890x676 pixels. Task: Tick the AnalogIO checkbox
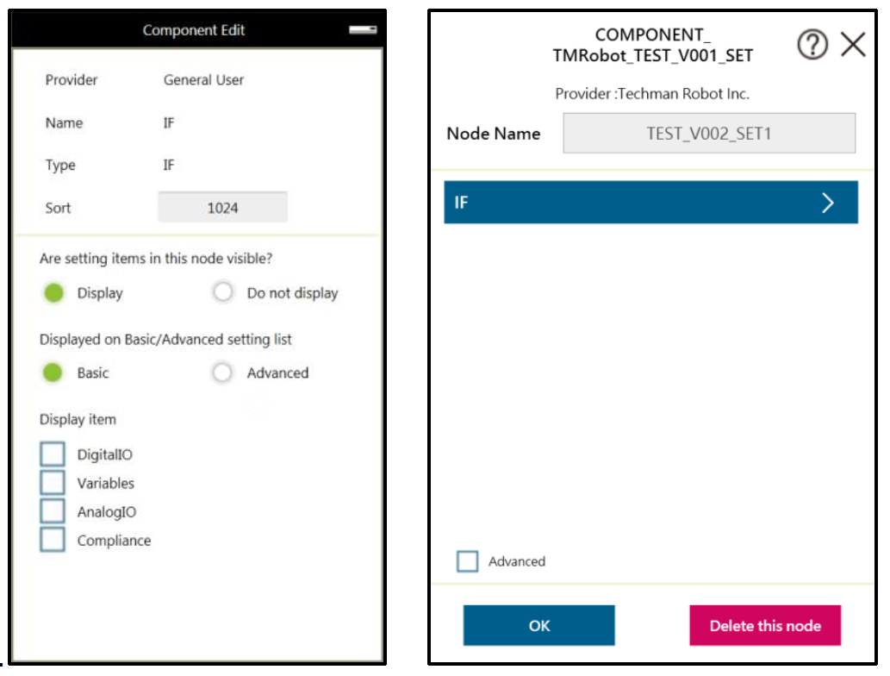53,510
